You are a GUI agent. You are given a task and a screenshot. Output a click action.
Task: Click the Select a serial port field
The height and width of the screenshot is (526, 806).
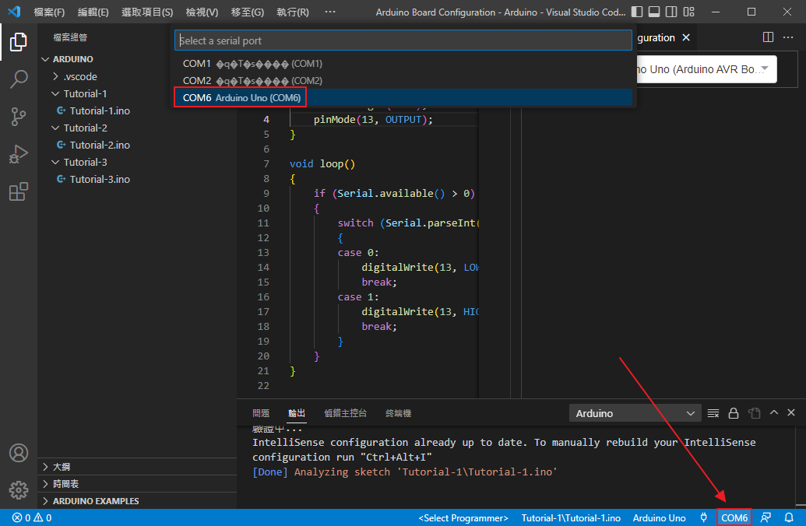pyautogui.click(x=403, y=40)
